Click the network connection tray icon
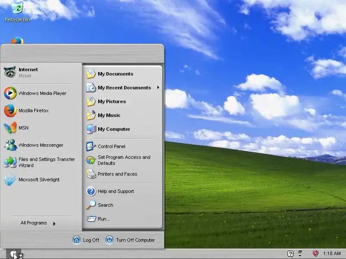The width and height of the screenshot is (346, 259). (x=300, y=253)
